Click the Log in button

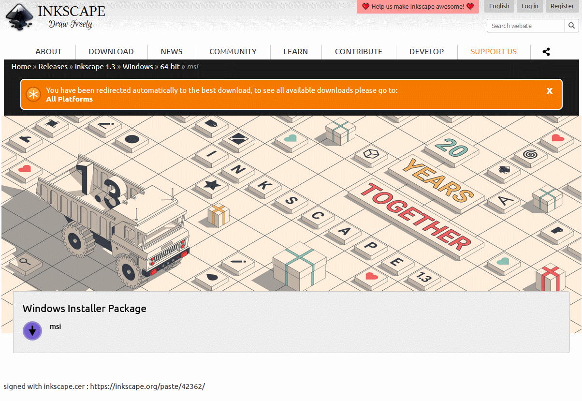click(x=530, y=6)
